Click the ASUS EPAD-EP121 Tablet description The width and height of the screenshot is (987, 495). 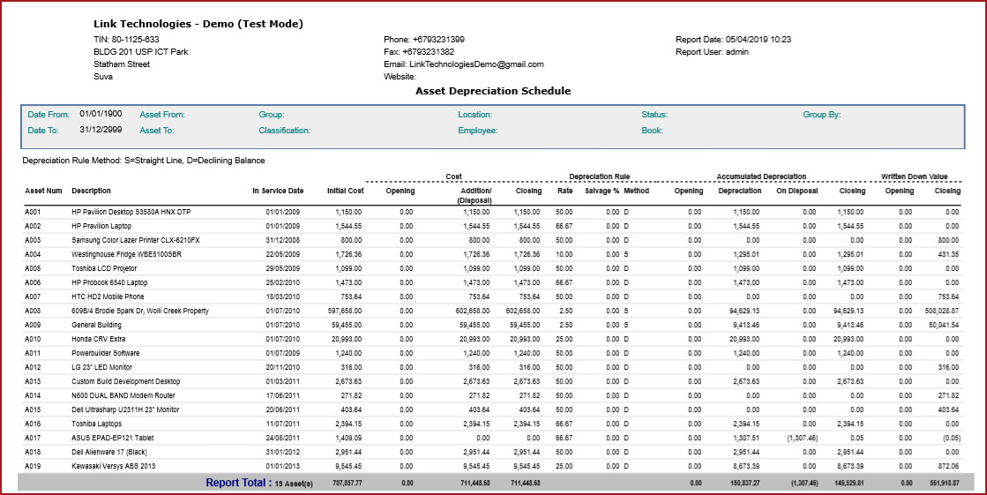tap(111, 438)
